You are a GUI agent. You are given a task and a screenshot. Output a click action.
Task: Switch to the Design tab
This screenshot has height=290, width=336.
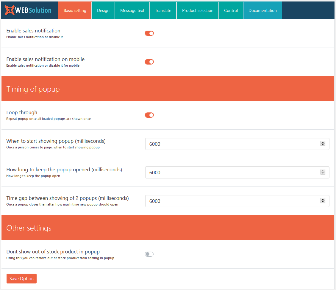(x=103, y=10)
